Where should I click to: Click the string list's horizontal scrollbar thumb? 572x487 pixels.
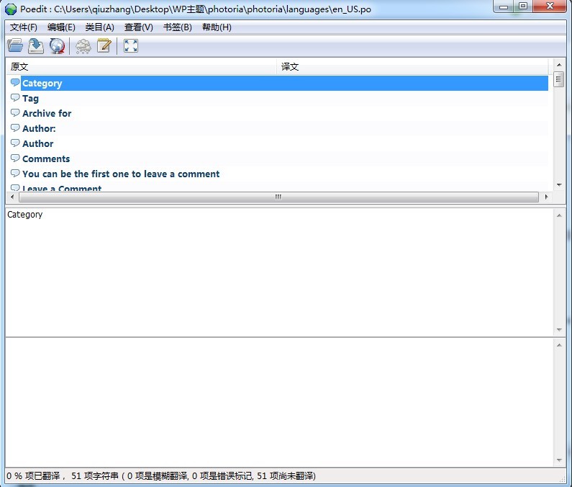pos(278,197)
